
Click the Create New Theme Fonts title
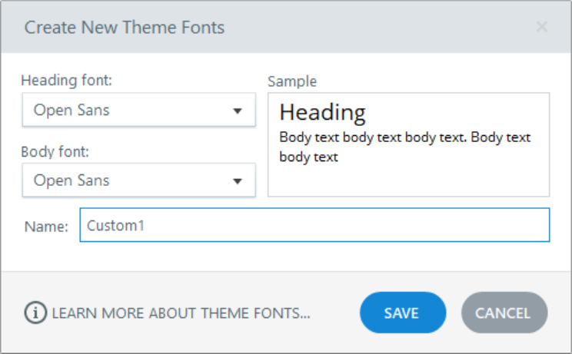pyautogui.click(x=125, y=28)
